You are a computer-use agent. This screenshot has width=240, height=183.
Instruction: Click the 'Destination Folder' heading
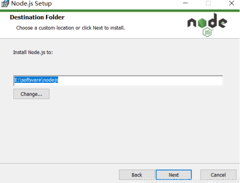pos(37,17)
